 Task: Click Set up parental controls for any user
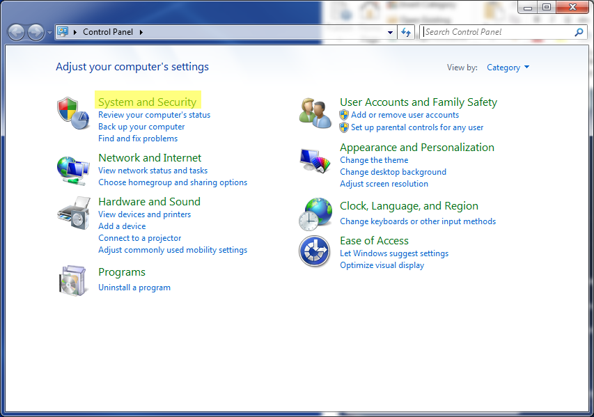point(417,127)
